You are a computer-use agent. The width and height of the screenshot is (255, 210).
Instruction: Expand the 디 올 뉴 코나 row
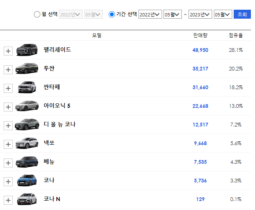coord(8,126)
